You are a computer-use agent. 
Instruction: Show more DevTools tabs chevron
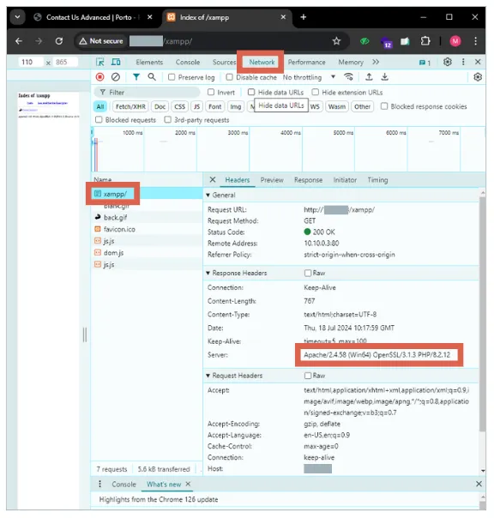376,62
